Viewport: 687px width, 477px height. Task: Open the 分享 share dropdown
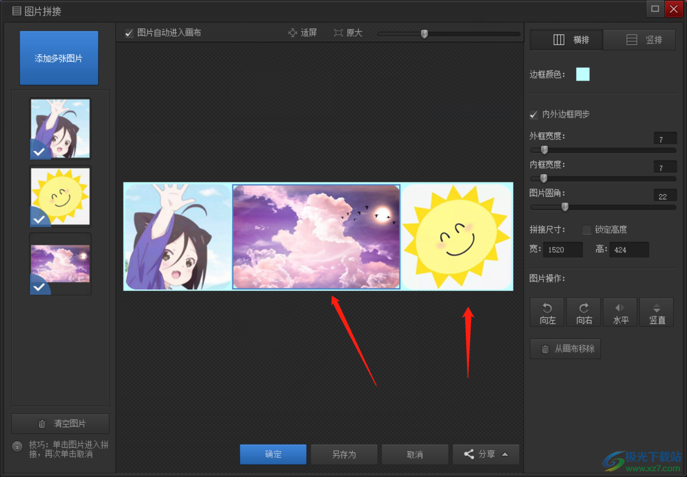(x=486, y=454)
